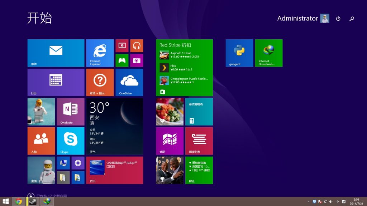
Task: Click the Administrator account name
Action: coord(297,19)
